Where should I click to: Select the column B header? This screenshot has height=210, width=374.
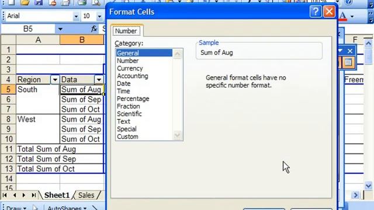coord(82,40)
